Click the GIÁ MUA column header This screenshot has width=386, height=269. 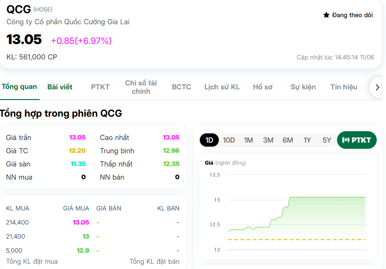[76, 208]
